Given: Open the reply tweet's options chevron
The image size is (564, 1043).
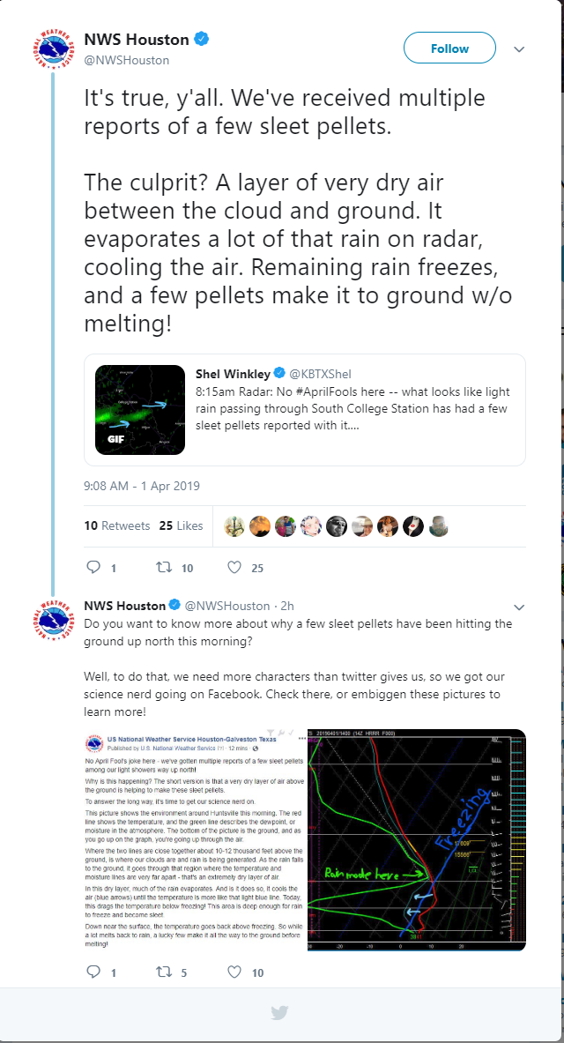Looking at the screenshot, I should click(519, 607).
